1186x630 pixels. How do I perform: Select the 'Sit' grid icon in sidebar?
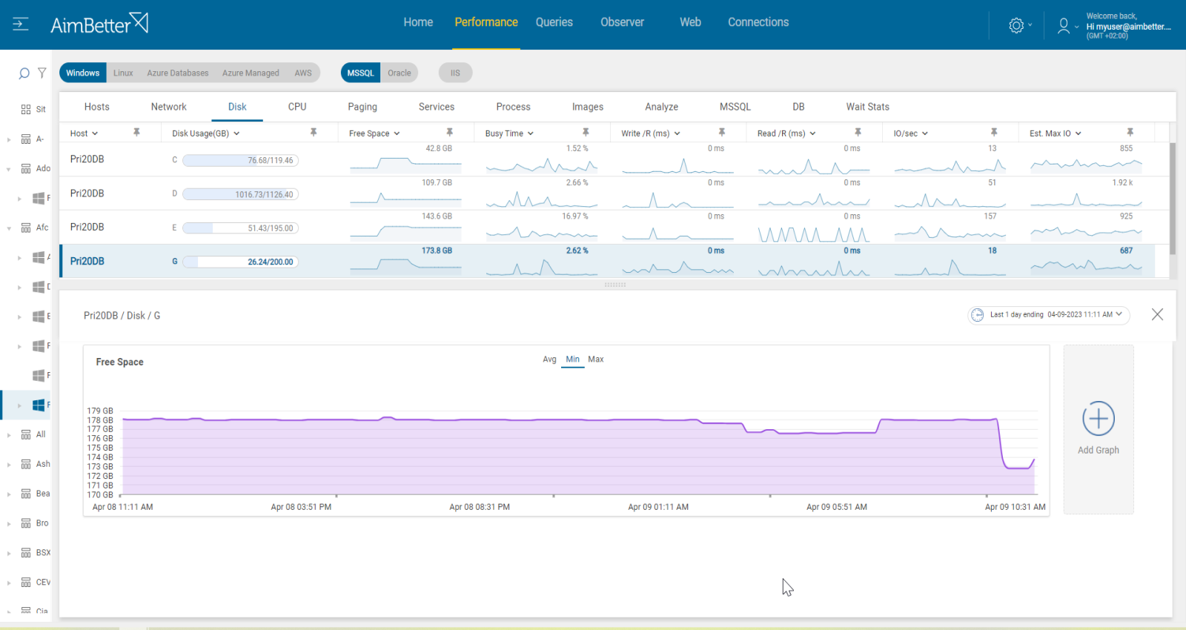tap(26, 109)
